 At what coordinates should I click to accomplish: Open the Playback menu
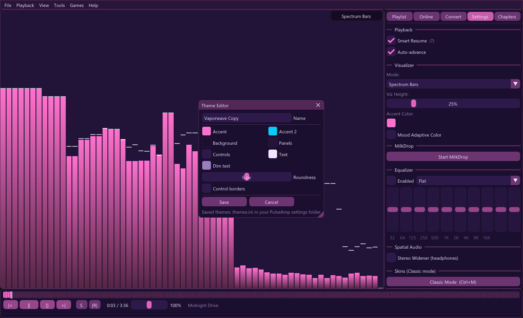click(25, 5)
